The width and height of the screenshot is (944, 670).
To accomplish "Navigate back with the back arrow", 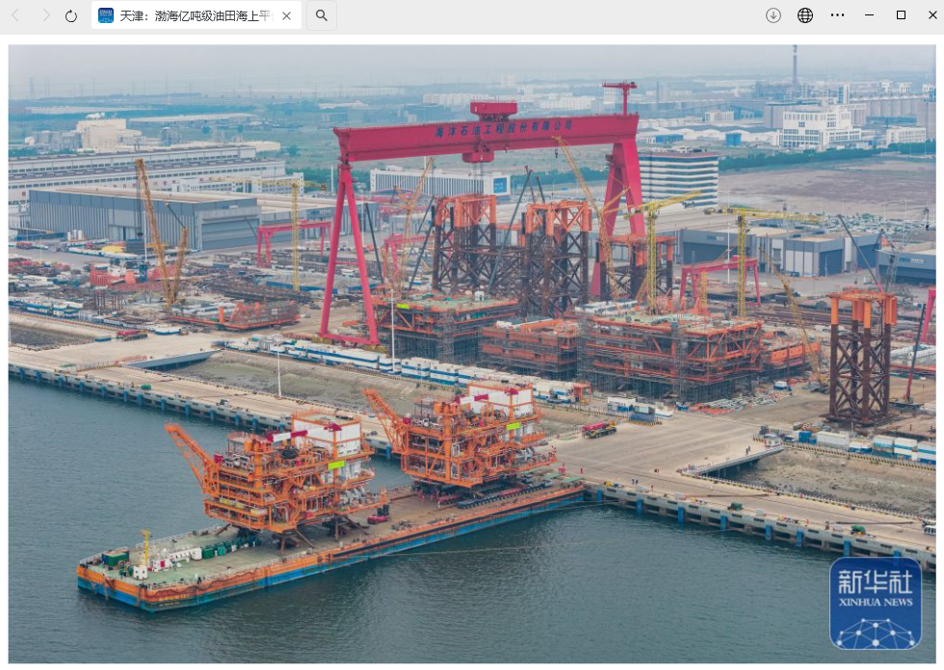I will (x=13, y=15).
